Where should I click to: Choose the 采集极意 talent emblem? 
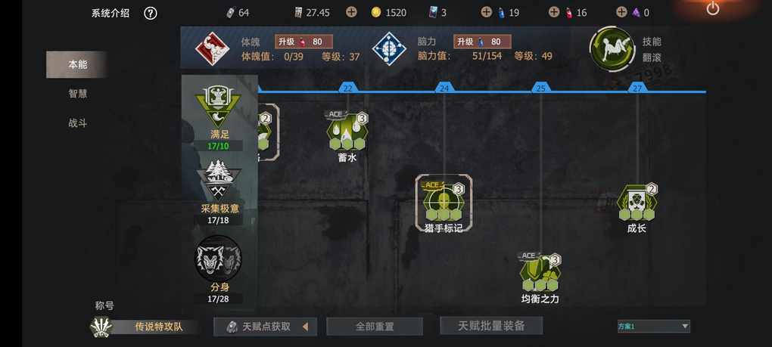(218, 180)
